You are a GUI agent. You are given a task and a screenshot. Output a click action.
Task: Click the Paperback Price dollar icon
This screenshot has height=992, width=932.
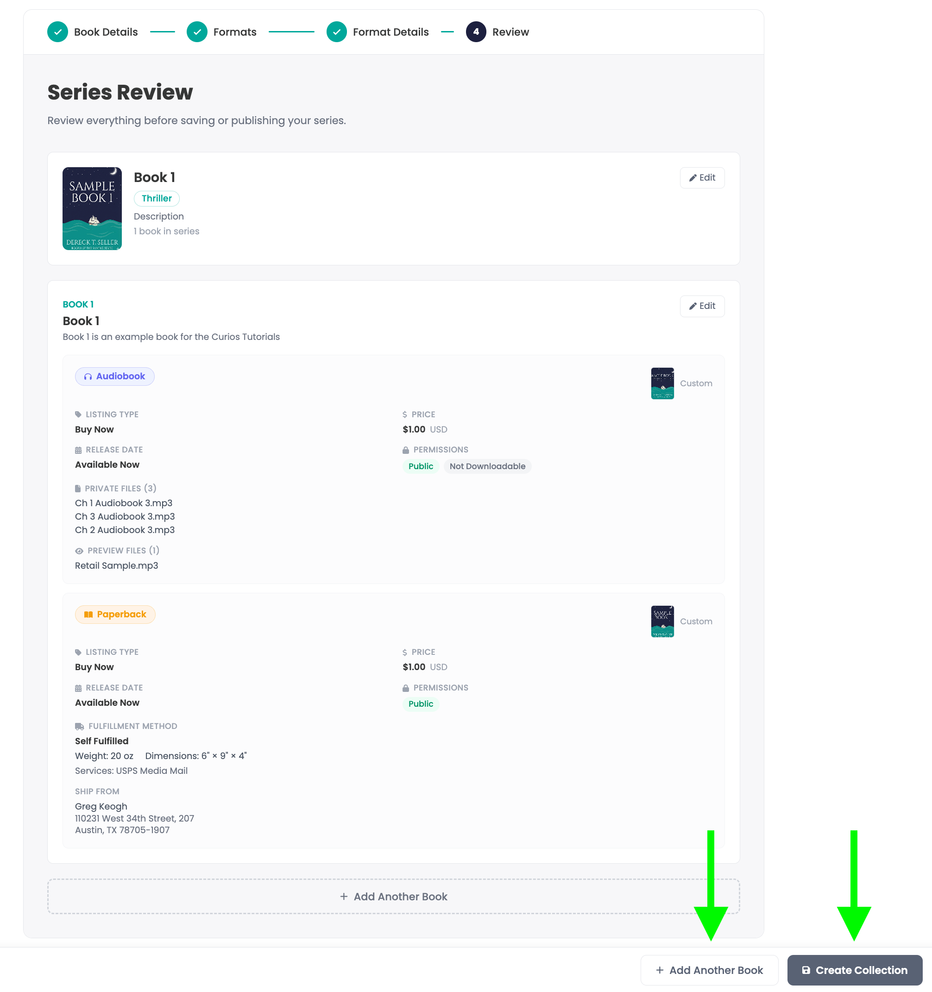(x=405, y=652)
